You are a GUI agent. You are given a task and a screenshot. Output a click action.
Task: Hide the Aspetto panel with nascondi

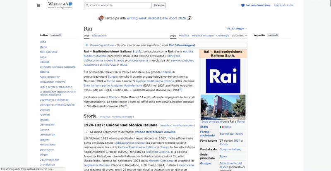pyautogui.click(x=273, y=35)
